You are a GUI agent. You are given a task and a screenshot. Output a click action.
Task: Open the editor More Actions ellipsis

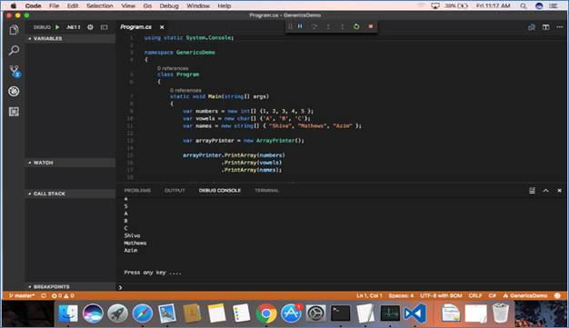(559, 27)
